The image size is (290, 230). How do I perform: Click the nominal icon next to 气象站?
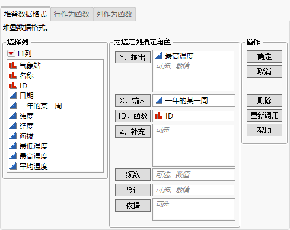pyautogui.click(x=13, y=65)
